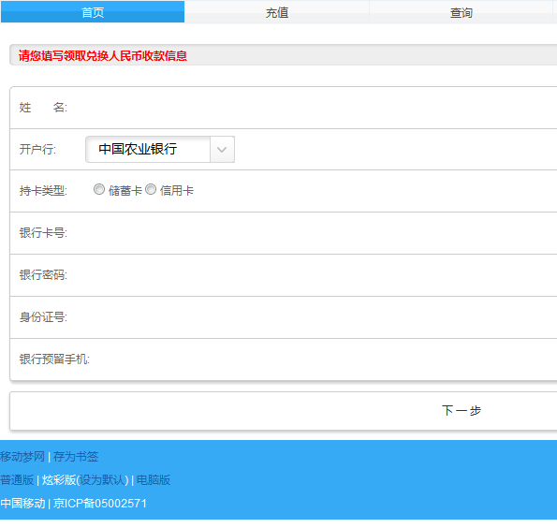The width and height of the screenshot is (557, 528).
Task: Select the 储蓄卡 radio button
Action: click(99, 189)
